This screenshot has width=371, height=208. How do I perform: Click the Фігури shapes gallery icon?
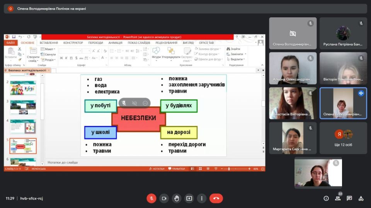(156, 51)
